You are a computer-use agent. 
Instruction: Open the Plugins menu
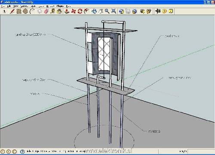[x=60, y=6]
